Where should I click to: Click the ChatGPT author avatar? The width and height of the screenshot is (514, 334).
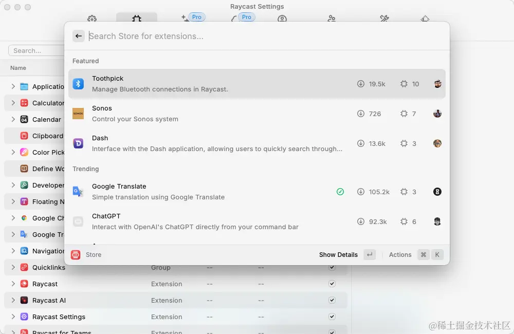pyautogui.click(x=437, y=221)
